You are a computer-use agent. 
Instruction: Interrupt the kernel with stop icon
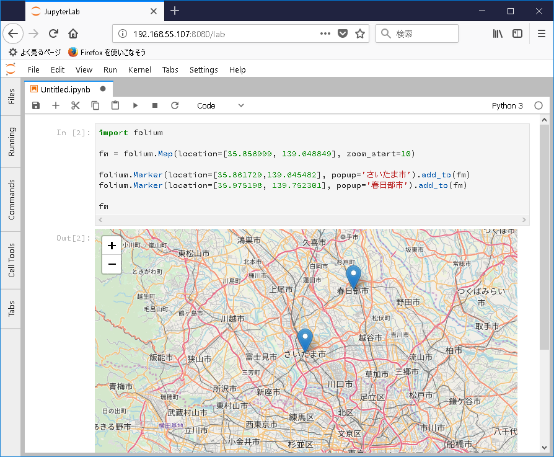pyautogui.click(x=155, y=105)
